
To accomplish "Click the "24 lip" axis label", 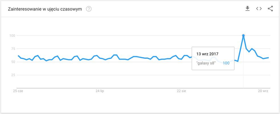I will click(99, 91).
